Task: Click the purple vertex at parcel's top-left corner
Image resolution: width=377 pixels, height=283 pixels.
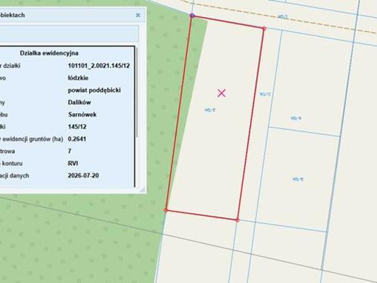Action: 192,15
